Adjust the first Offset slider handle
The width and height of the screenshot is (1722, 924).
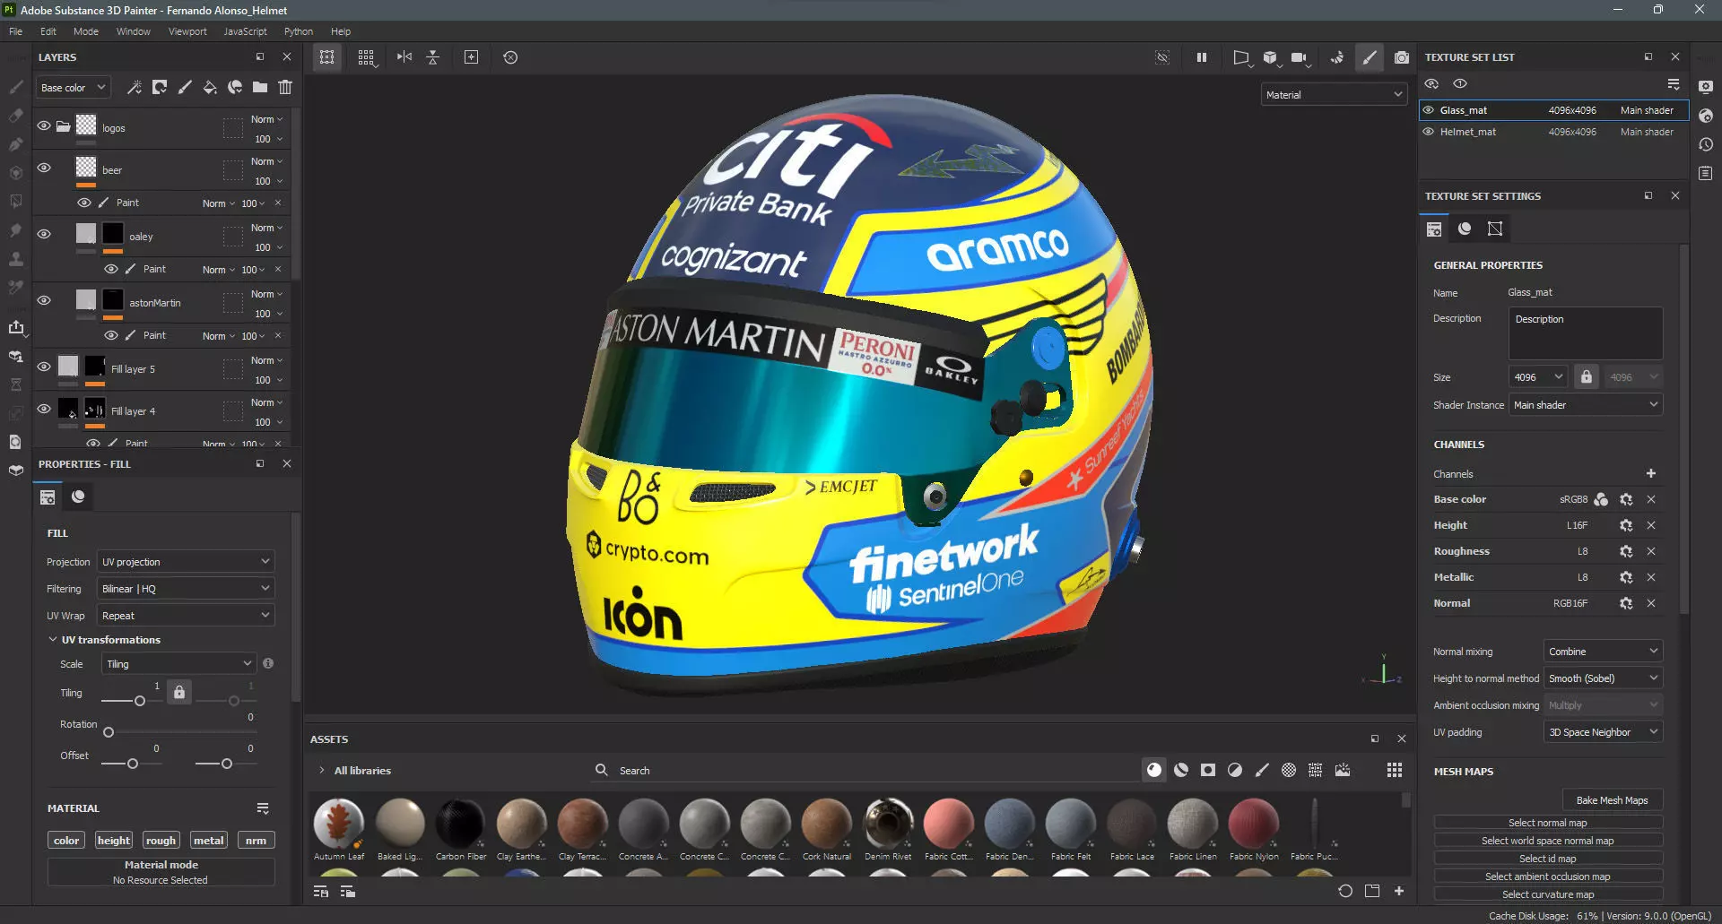[x=133, y=764]
